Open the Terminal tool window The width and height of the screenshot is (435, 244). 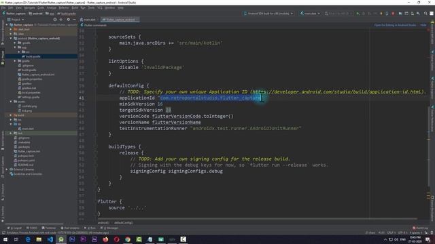coord(49,228)
